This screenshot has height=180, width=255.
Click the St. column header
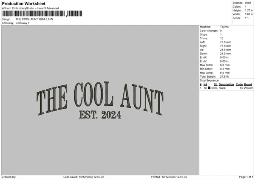[x=215, y=84]
